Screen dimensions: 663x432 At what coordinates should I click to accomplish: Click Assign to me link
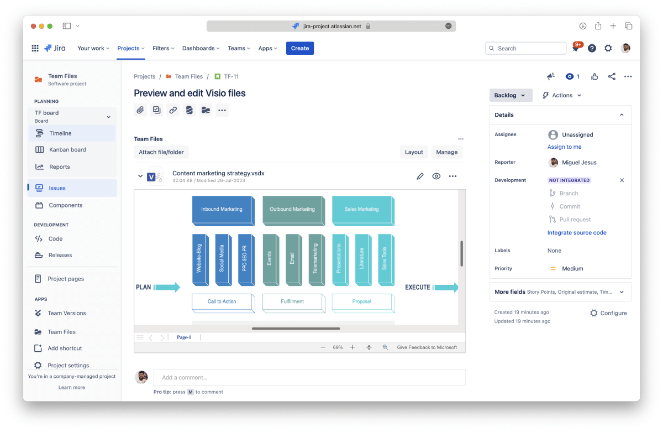[564, 147]
